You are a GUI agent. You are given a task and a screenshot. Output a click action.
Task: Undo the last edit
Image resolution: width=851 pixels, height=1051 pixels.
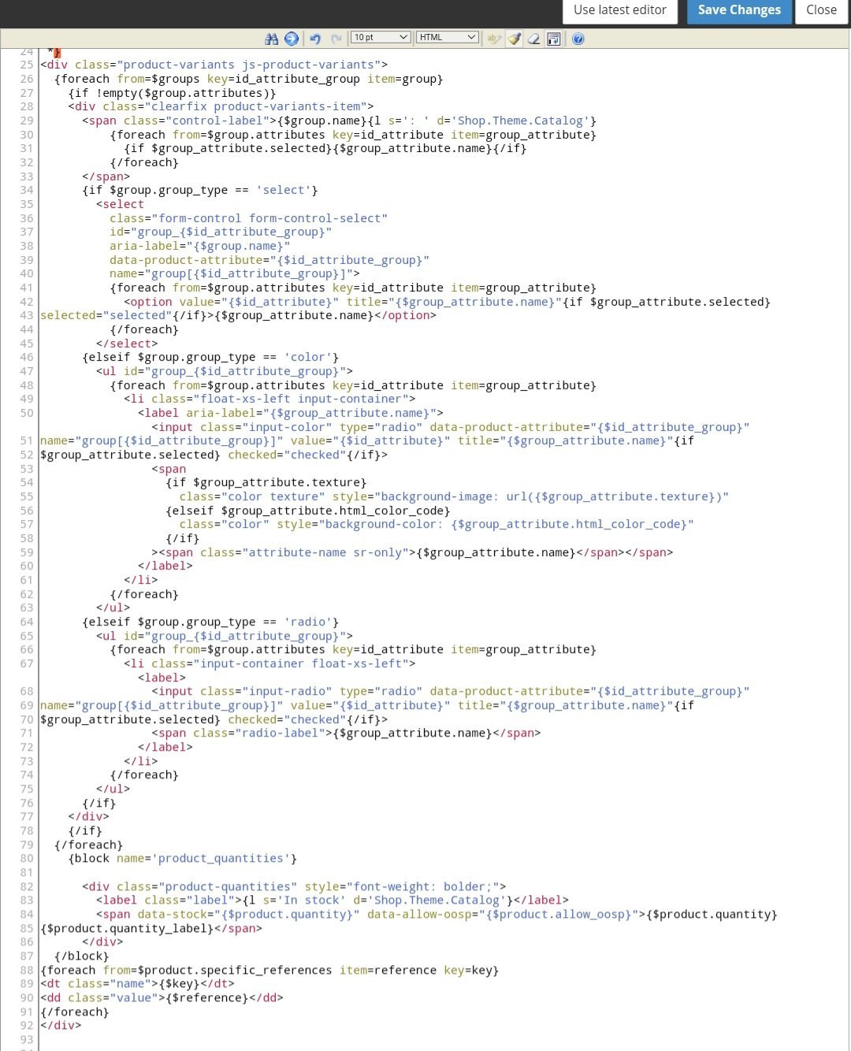315,39
